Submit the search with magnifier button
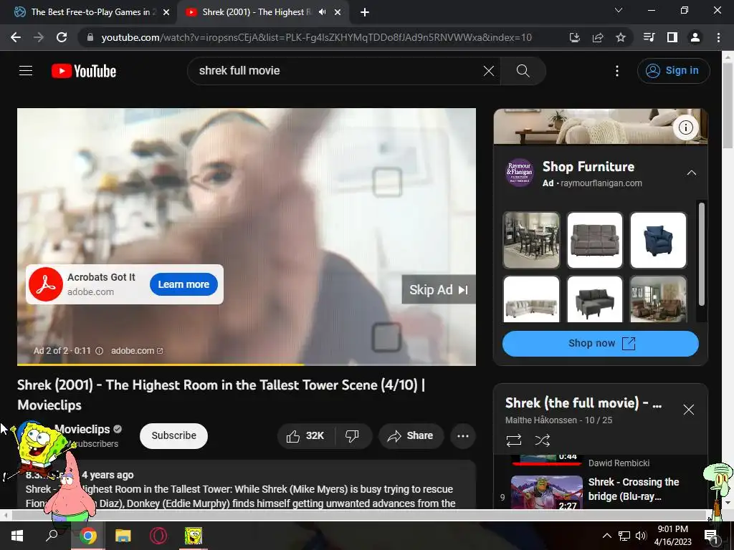 [x=523, y=71]
